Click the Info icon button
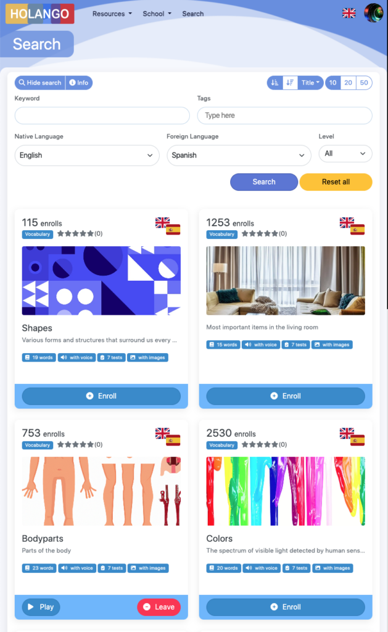Screen dimensions: 388x632 click(x=79, y=83)
